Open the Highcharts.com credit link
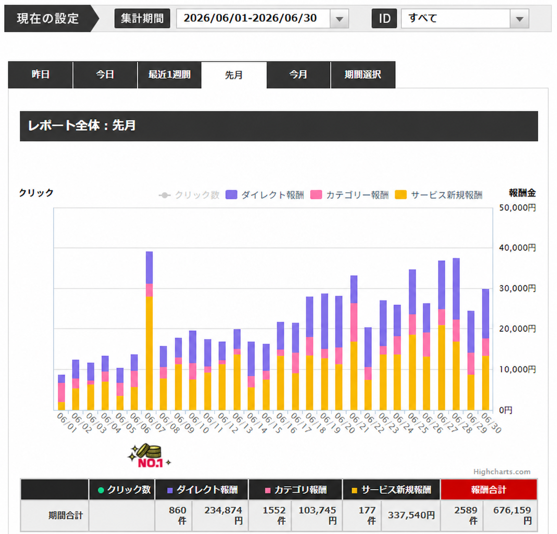Screen dimensions: 557x534 coord(502,472)
